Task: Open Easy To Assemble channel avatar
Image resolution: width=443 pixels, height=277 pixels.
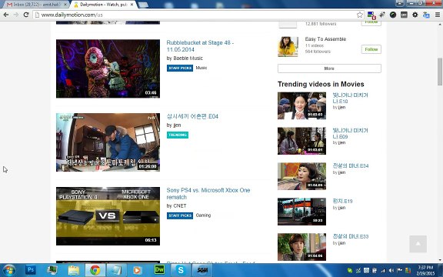Action: click(x=288, y=47)
